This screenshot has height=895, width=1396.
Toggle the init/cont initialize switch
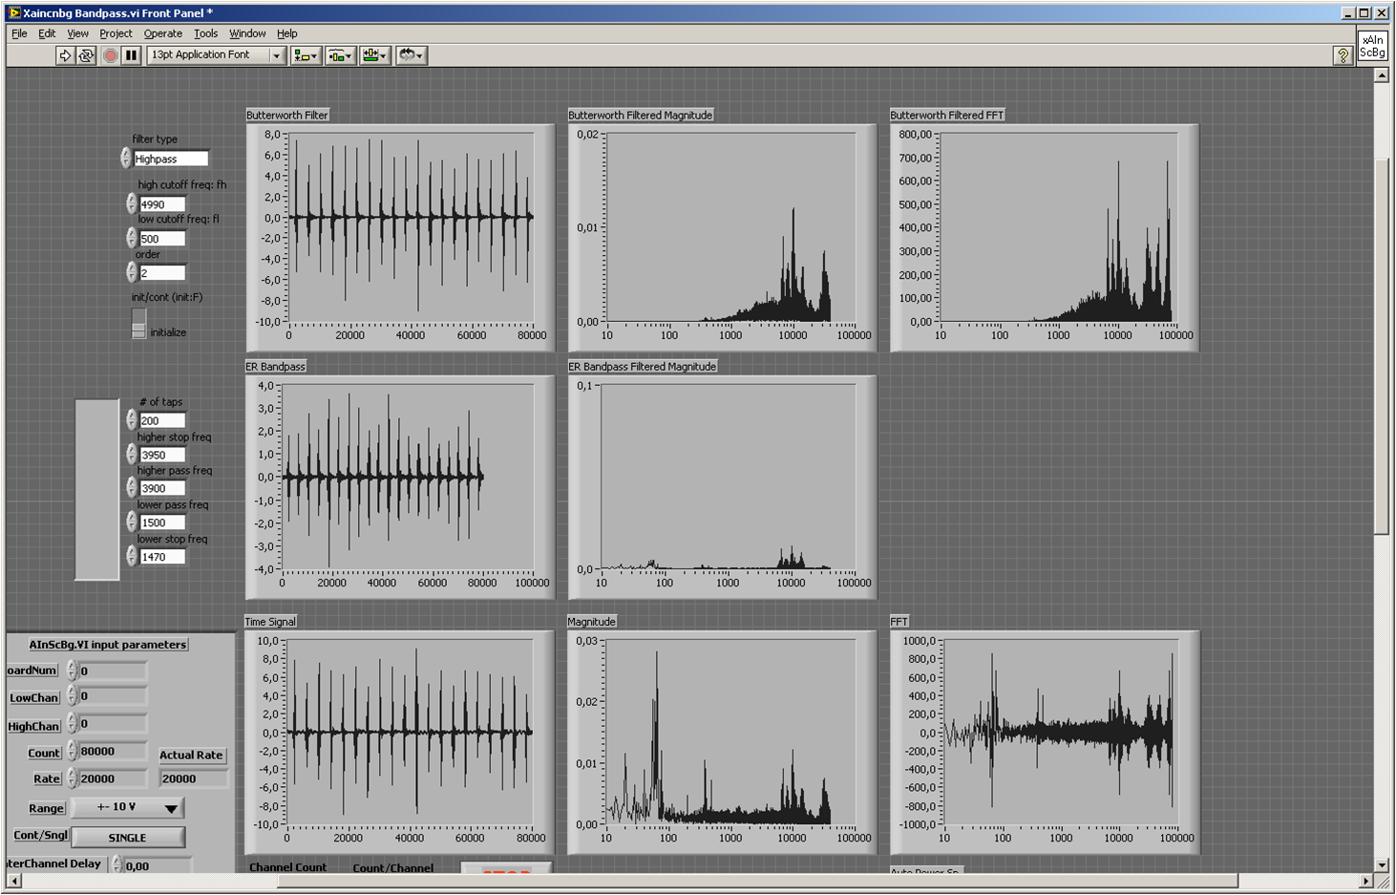(x=138, y=323)
